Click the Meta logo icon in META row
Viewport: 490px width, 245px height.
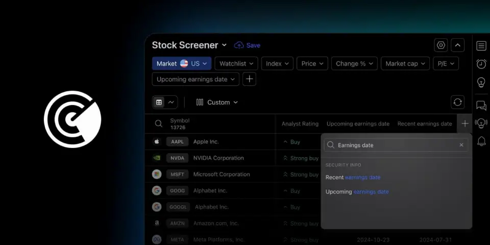pyautogui.click(x=157, y=239)
